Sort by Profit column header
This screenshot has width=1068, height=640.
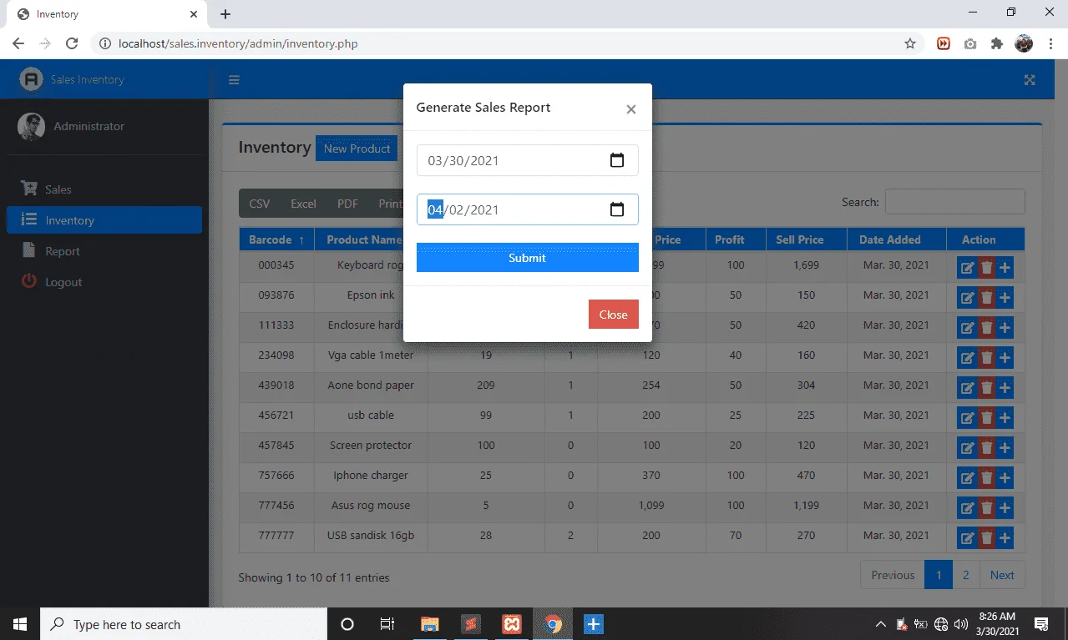click(x=736, y=239)
